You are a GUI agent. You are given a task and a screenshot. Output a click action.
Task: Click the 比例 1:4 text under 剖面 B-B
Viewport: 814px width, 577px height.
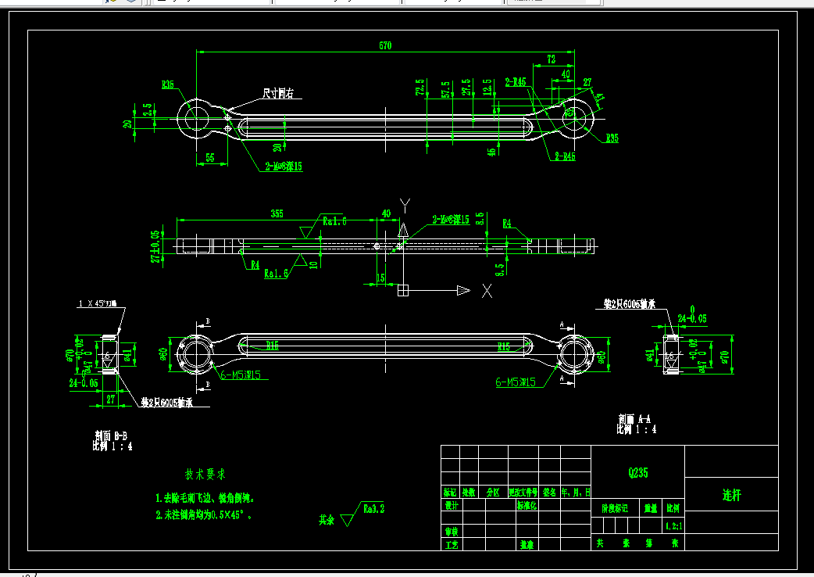(x=112, y=446)
